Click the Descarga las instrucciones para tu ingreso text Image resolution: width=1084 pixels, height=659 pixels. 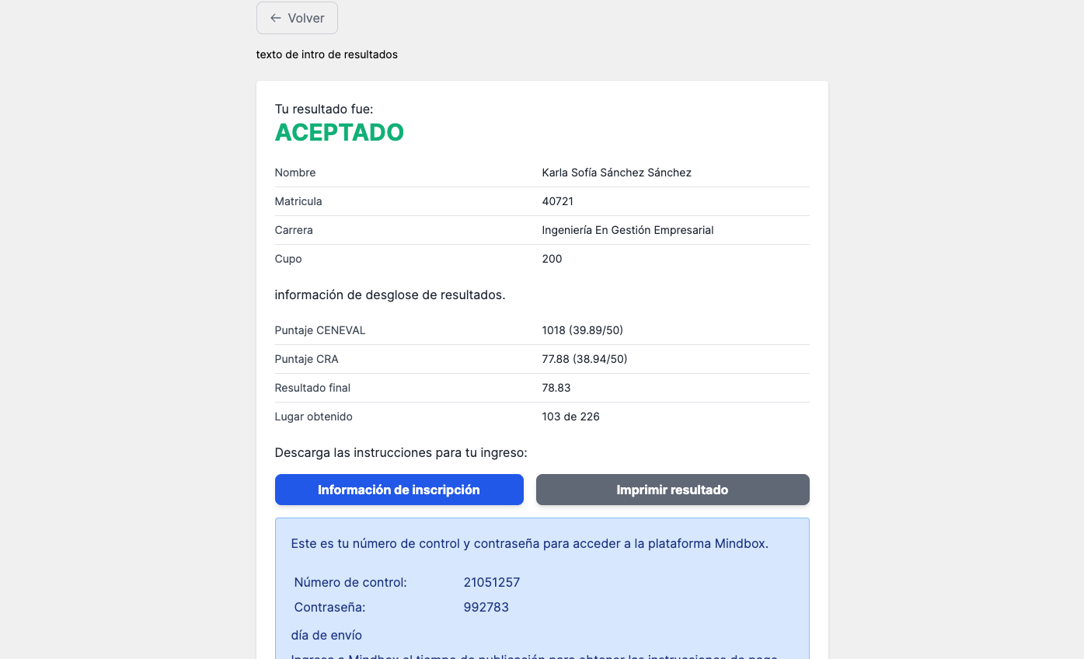(401, 452)
